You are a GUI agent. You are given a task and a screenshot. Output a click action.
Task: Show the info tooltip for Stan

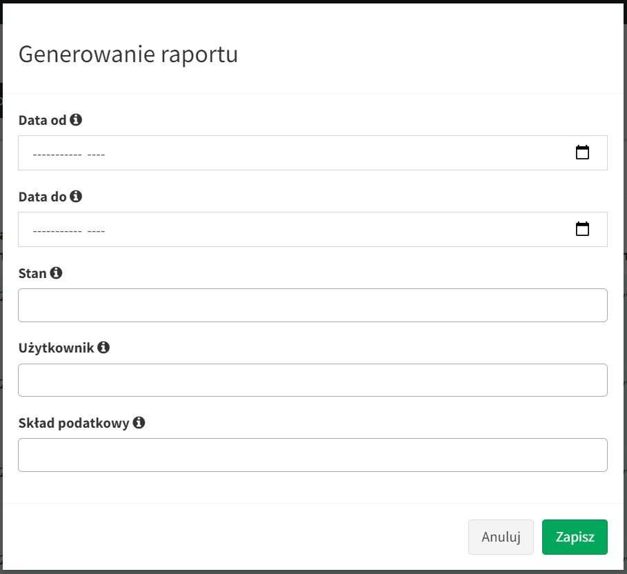pyautogui.click(x=56, y=273)
